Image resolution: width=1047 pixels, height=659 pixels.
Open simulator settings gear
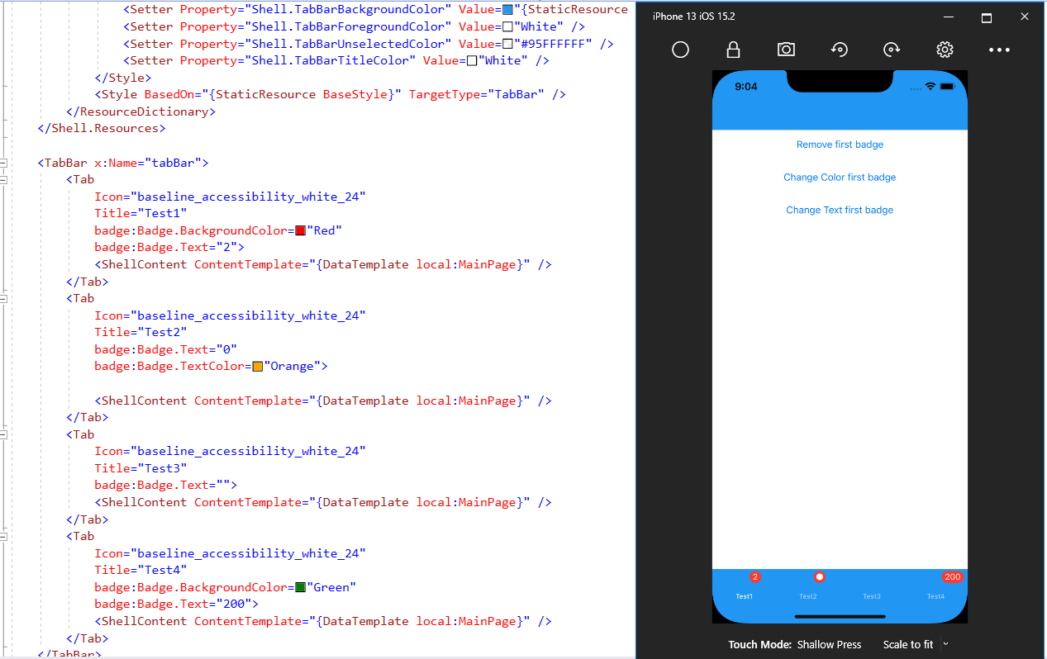point(945,50)
